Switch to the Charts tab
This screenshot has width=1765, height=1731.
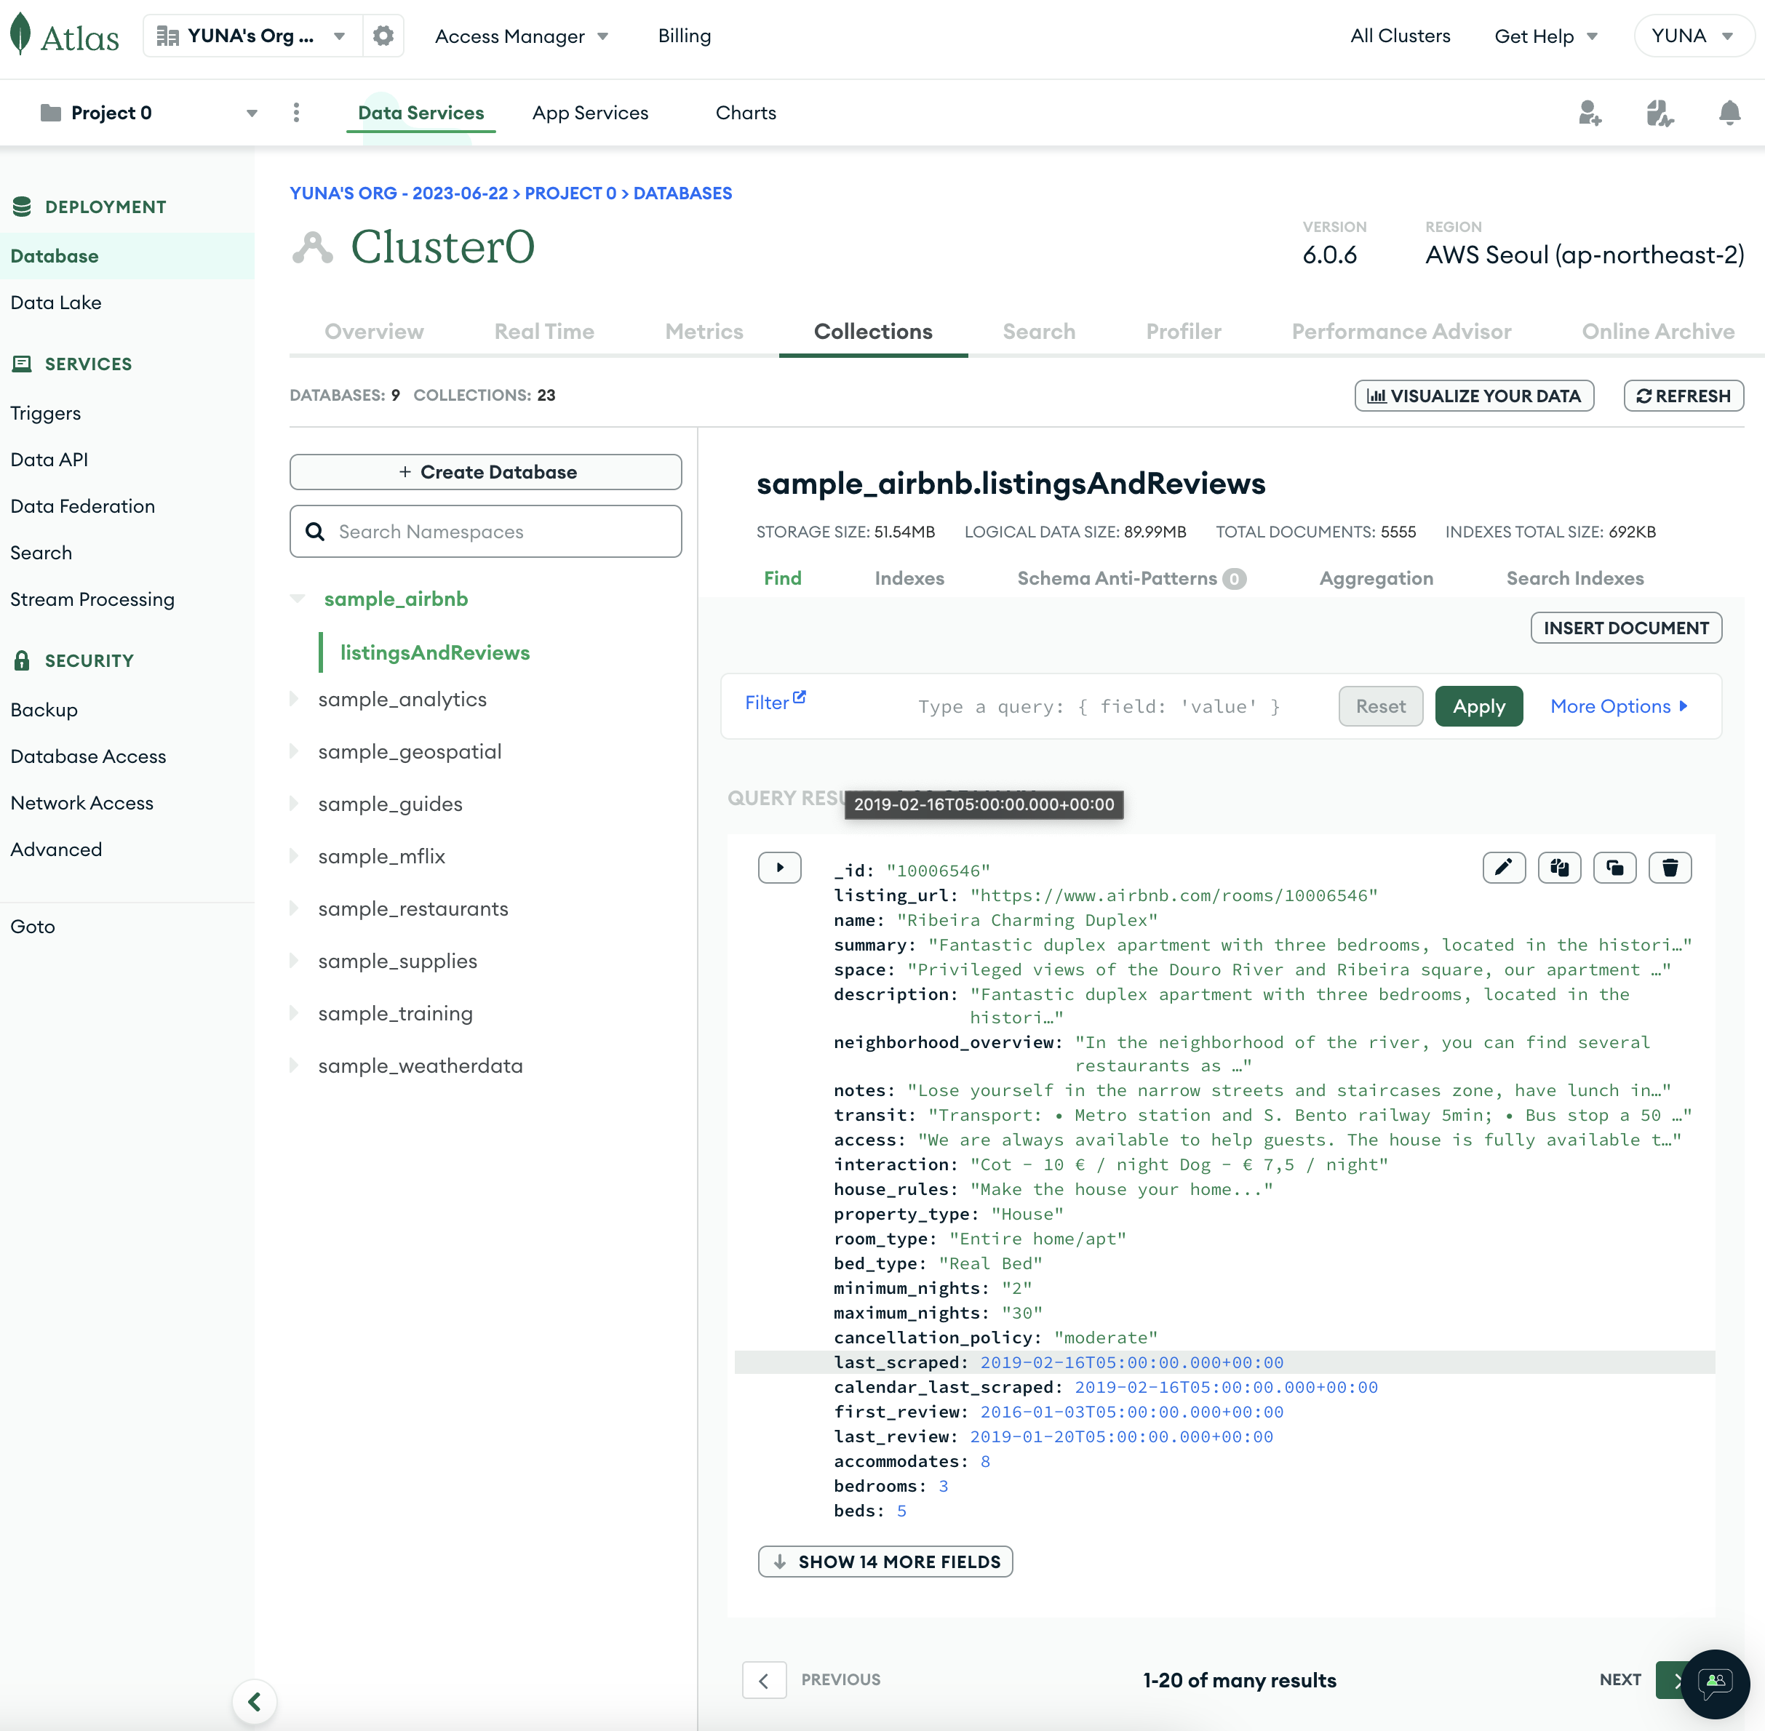tap(746, 113)
